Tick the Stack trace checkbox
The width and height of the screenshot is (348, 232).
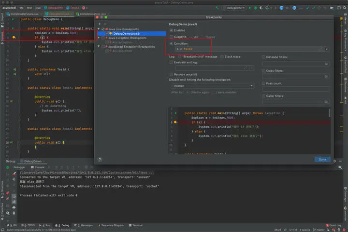222,57
